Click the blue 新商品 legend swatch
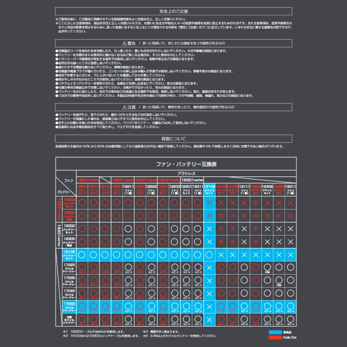 click(x=275, y=332)
